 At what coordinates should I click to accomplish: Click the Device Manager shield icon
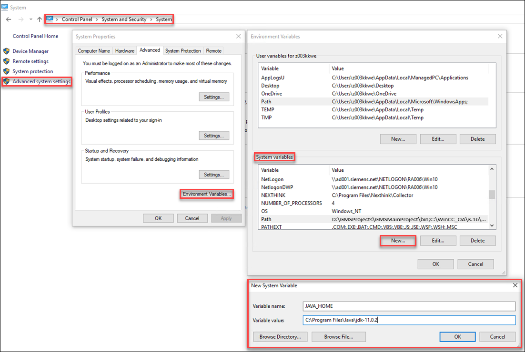tap(6, 51)
